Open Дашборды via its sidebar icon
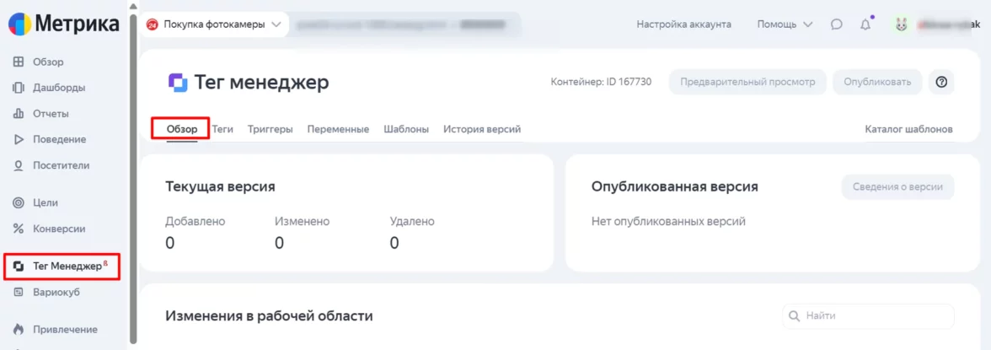 click(19, 88)
